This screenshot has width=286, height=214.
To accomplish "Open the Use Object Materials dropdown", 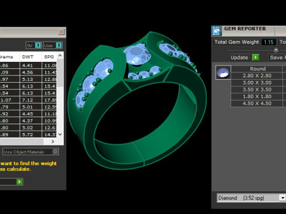I will pyautogui.click(x=30, y=152).
